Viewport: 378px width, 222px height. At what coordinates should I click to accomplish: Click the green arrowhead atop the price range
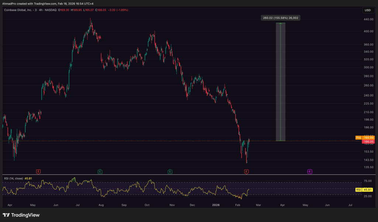point(281,24)
